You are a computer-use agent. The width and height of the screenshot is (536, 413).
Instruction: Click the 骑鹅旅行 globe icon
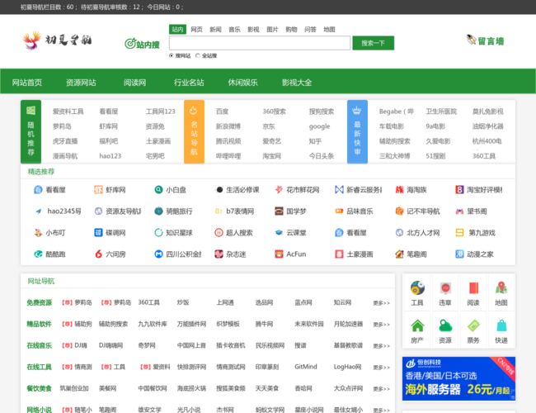tap(158, 211)
